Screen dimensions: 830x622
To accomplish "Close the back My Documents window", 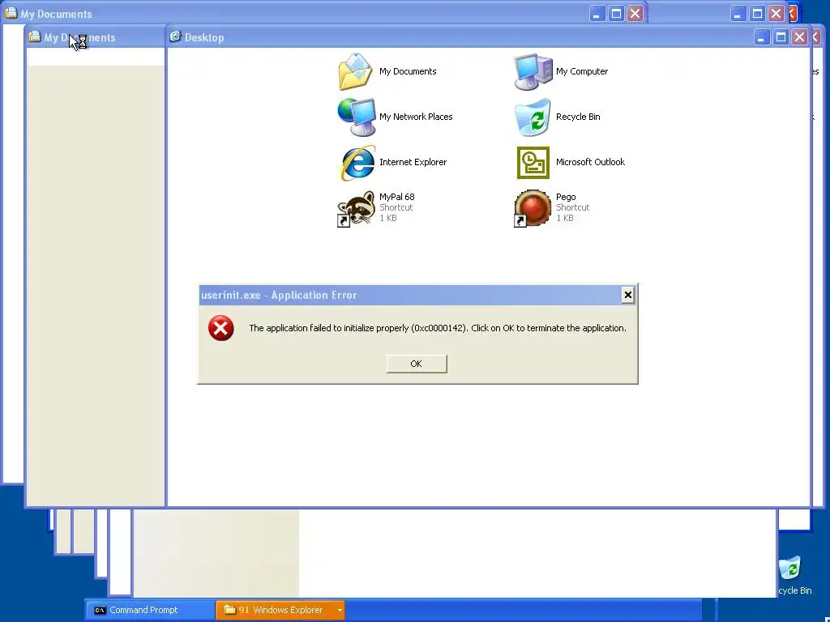I will pyautogui.click(x=635, y=13).
